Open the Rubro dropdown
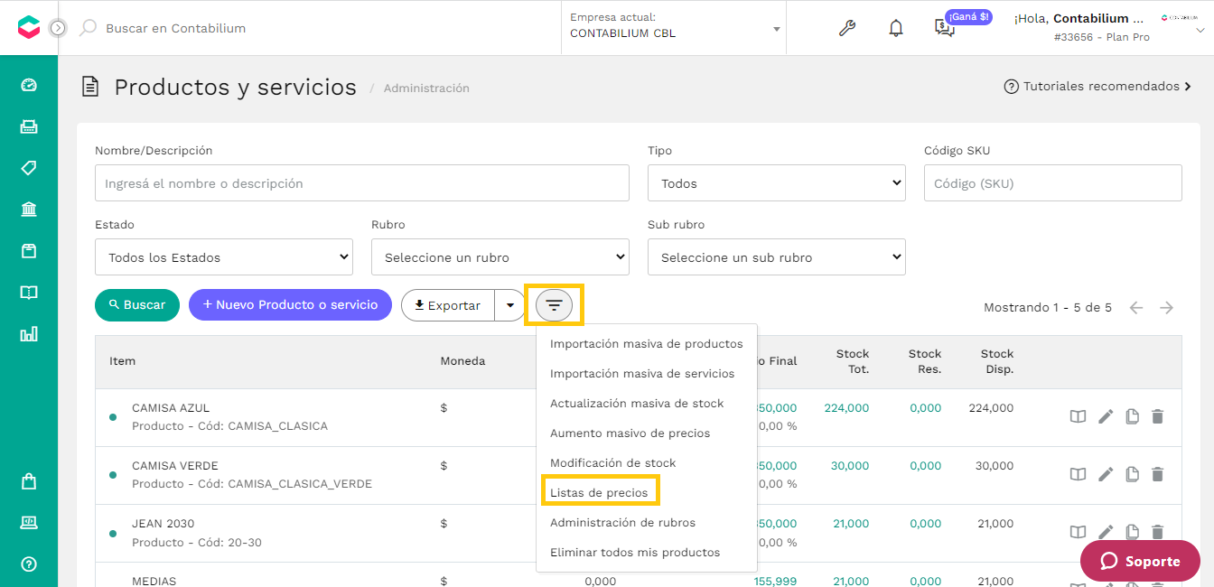The height and width of the screenshot is (587, 1214). click(x=500, y=257)
